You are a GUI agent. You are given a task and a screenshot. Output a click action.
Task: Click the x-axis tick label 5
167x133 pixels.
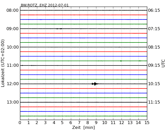click(62, 123)
